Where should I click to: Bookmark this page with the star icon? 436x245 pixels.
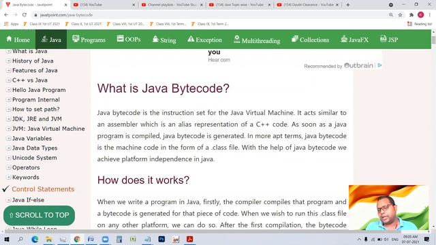(400, 15)
